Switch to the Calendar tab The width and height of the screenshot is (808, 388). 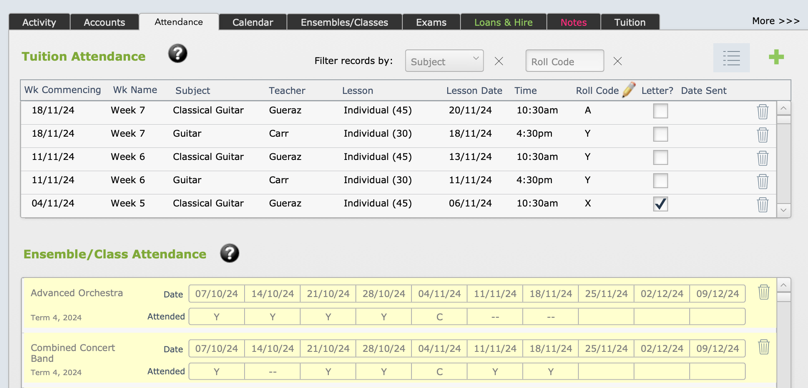point(252,22)
